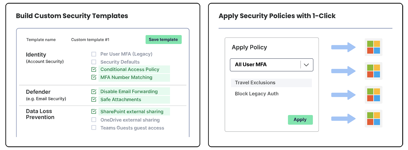Uncheck Conditional Access Policy

coord(94,70)
